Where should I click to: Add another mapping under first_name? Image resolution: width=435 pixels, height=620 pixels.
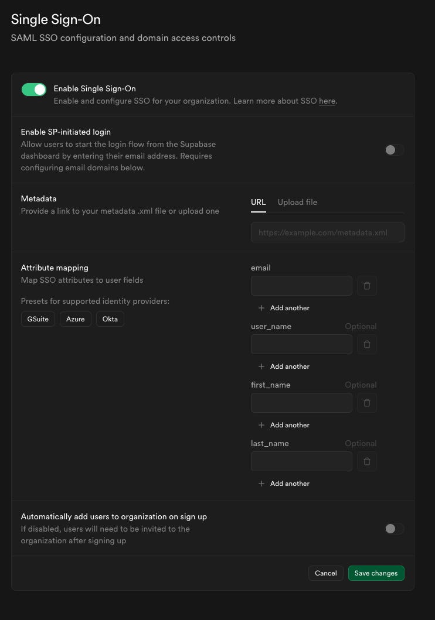[284, 425]
